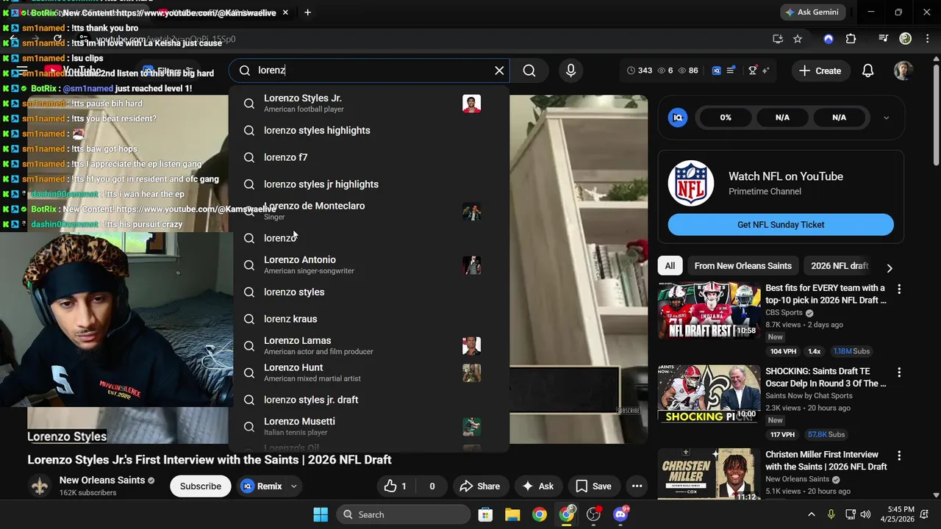This screenshot has width=941, height=529.
Task: Subscribe to New Orleans Saints channel
Action: pyautogui.click(x=201, y=486)
